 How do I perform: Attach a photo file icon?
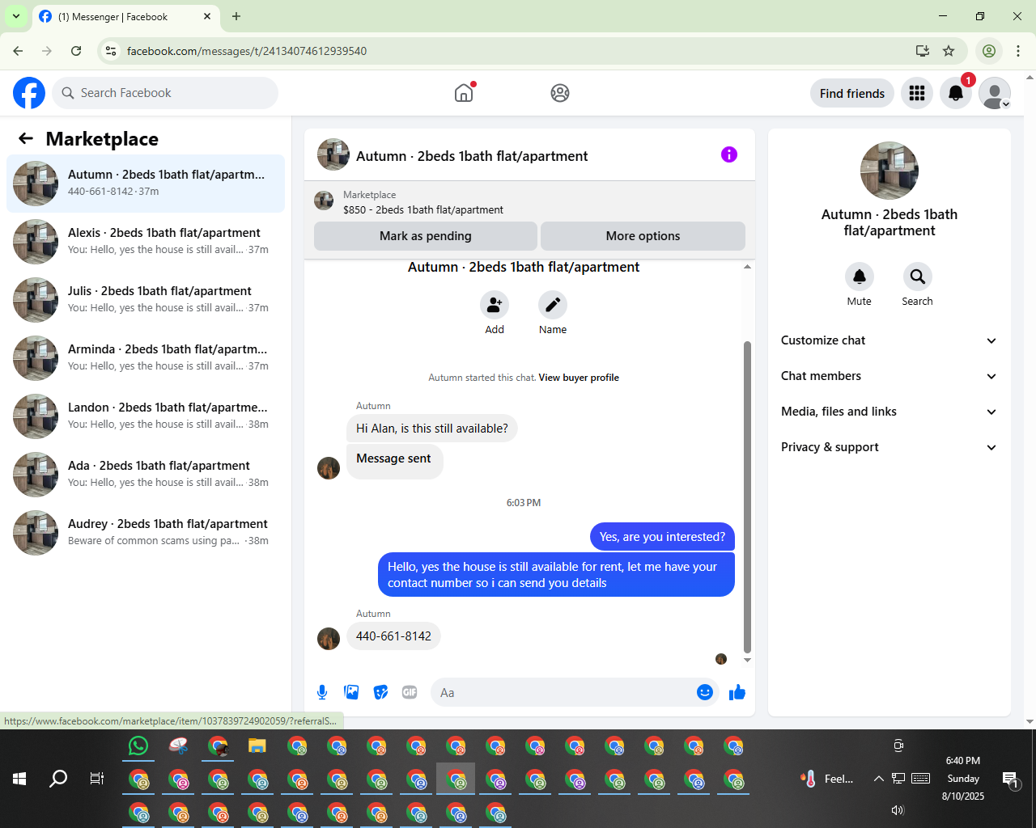click(351, 692)
